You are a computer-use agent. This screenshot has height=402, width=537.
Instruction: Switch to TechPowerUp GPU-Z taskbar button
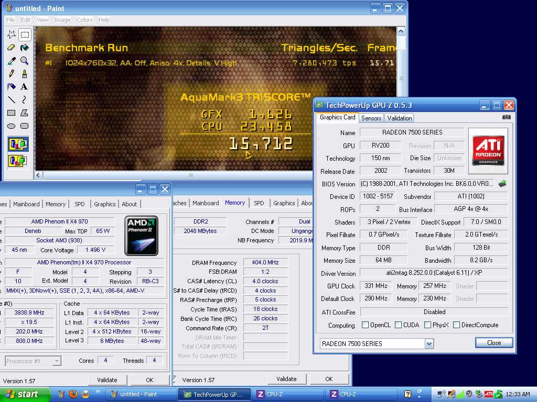214,395
